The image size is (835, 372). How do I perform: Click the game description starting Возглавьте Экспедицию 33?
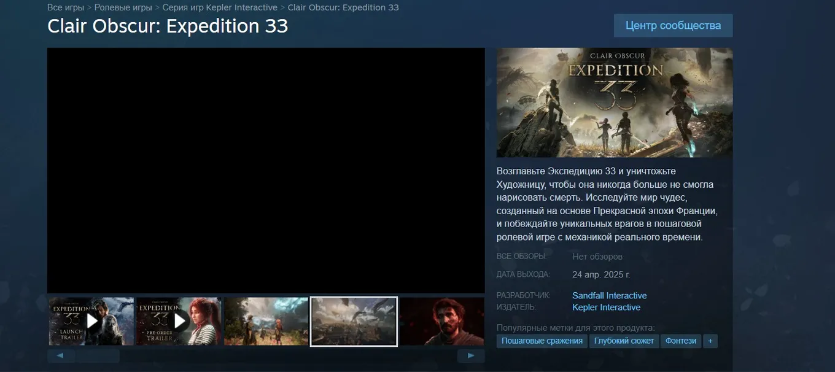click(x=607, y=204)
